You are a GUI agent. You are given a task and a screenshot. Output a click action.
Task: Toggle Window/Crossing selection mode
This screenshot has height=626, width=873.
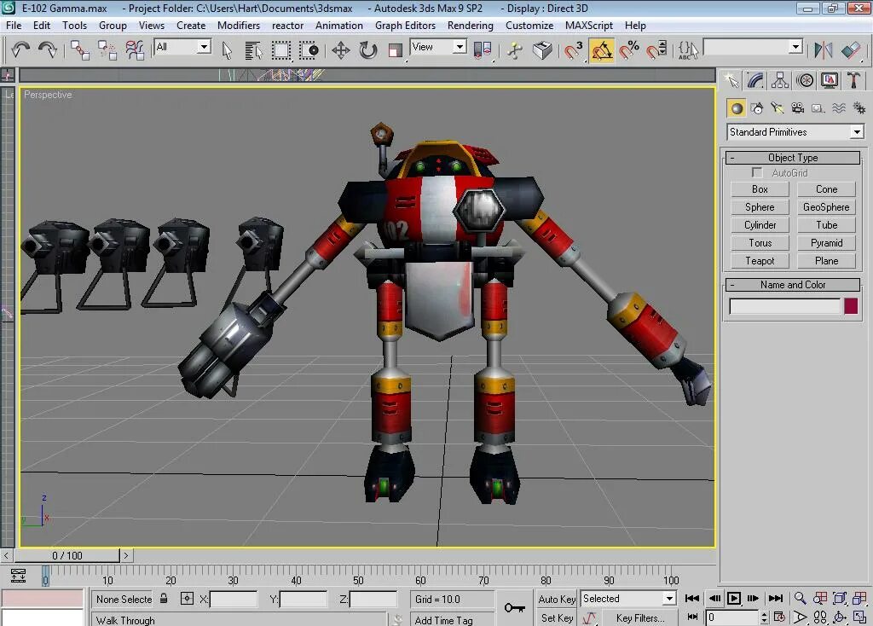[309, 50]
